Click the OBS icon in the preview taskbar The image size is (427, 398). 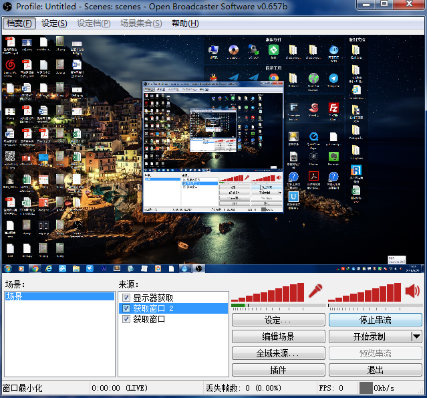tap(198, 268)
